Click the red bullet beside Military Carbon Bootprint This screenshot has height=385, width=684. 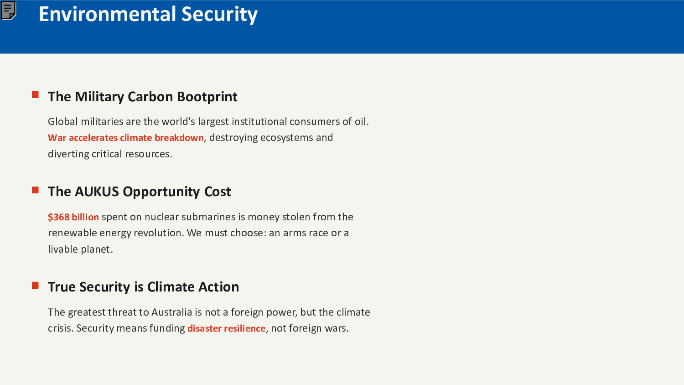click(35, 95)
